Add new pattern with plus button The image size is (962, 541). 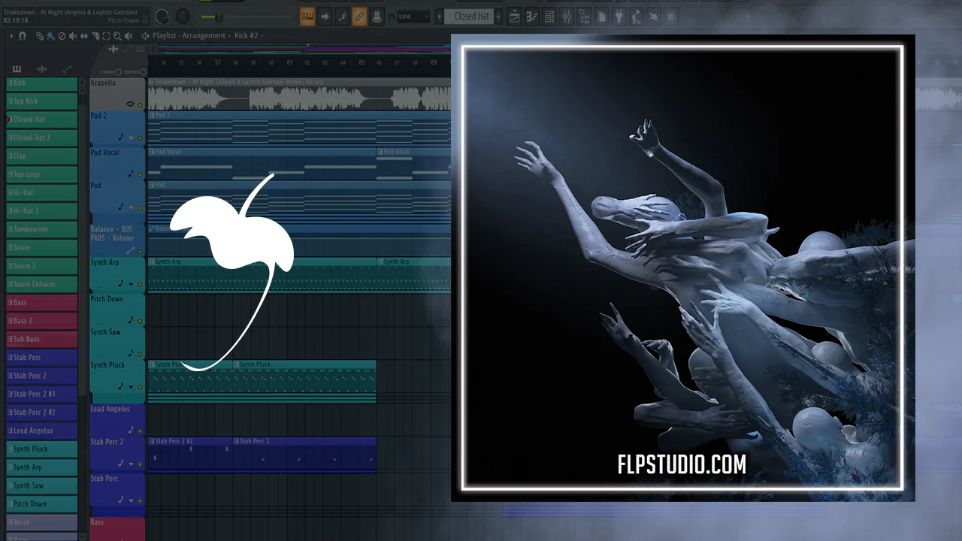click(x=498, y=17)
